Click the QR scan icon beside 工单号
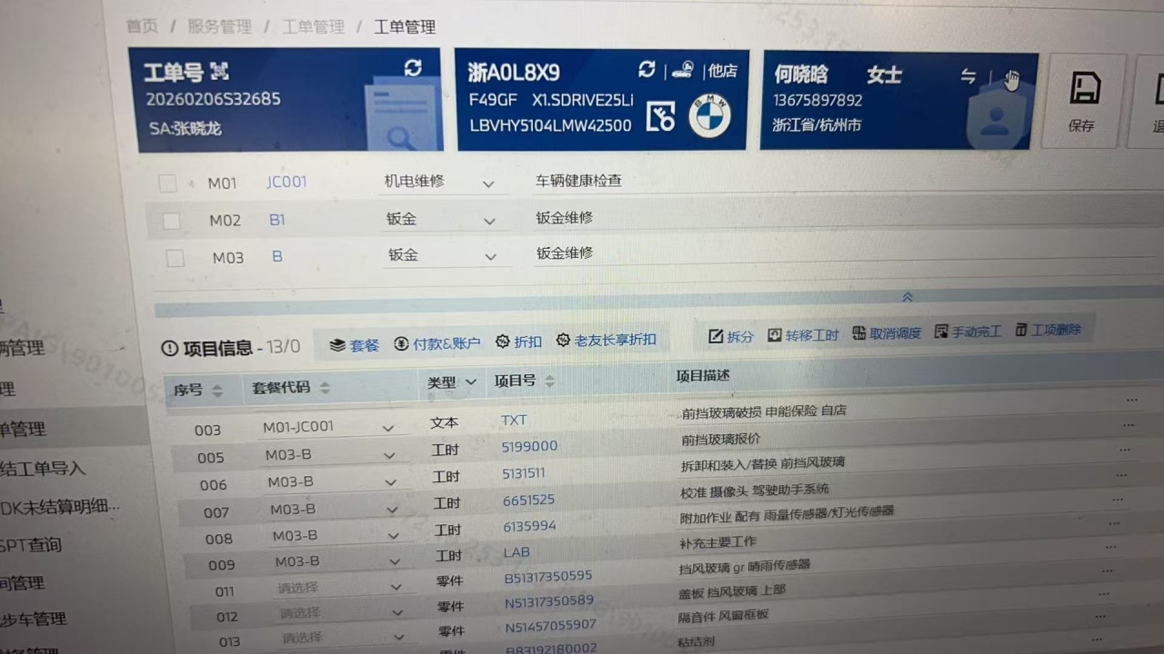 point(219,71)
